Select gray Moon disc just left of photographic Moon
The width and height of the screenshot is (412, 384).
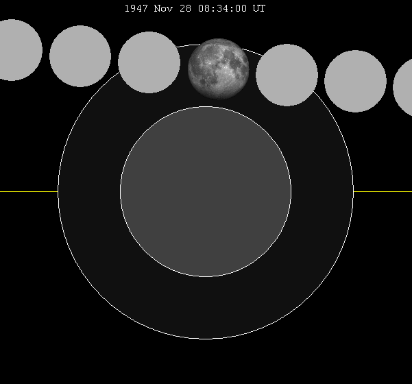(149, 62)
